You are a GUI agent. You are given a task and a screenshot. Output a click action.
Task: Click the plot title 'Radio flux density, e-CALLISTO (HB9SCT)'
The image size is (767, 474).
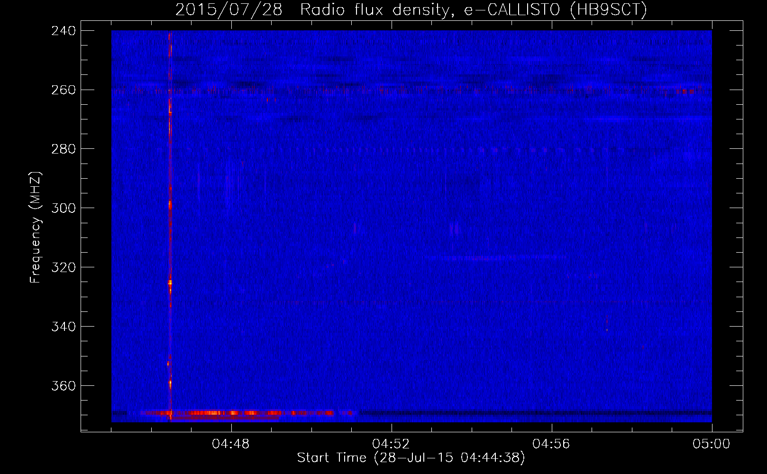pyautogui.click(x=474, y=9)
